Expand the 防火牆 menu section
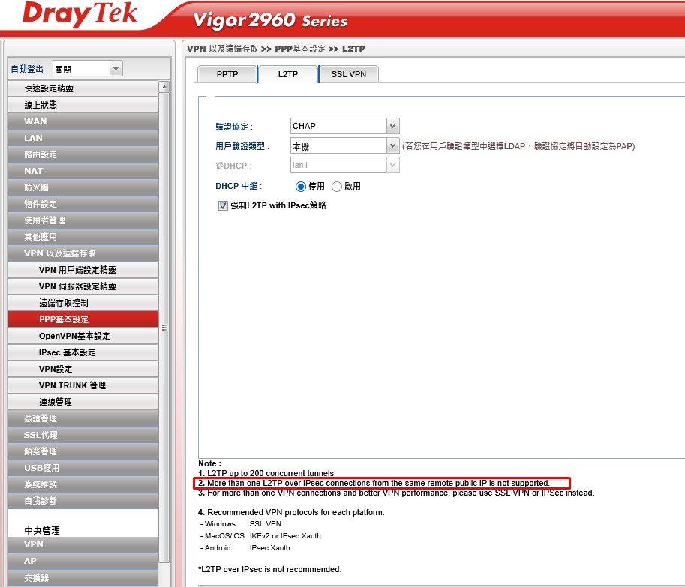This screenshot has width=685, height=587. 83,187
